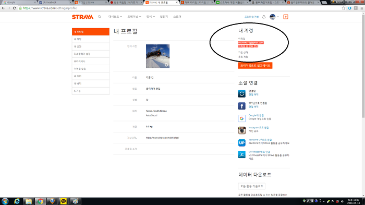Click the volume icon in the system tray
Image resolution: width=365 pixels, height=205 pixels.
(x=342, y=201)
